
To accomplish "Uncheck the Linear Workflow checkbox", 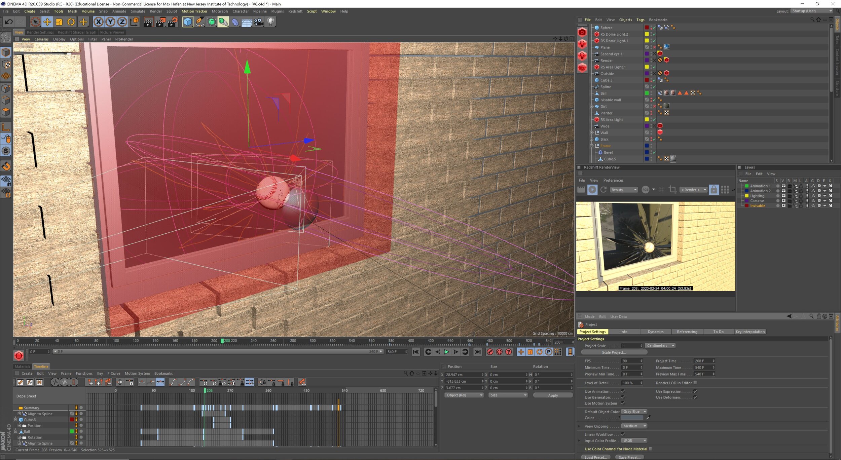I will [623, 434].
